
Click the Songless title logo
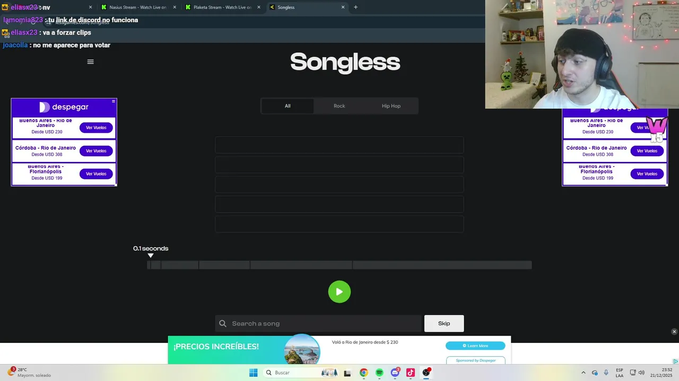point(345,62)
